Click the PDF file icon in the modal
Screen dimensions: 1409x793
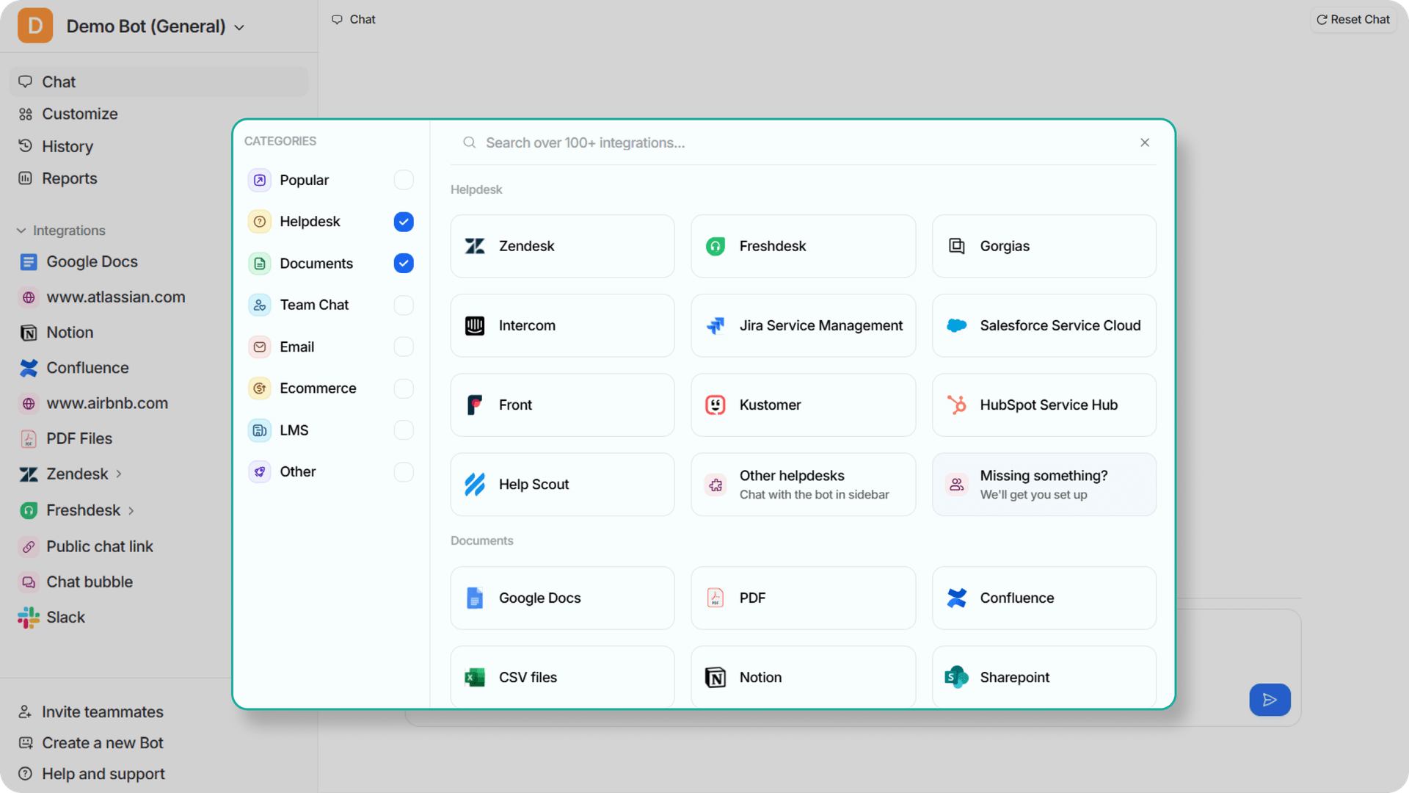(x=716, y=598)
